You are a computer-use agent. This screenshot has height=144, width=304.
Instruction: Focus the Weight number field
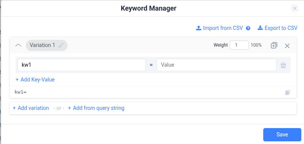point(239,45)
